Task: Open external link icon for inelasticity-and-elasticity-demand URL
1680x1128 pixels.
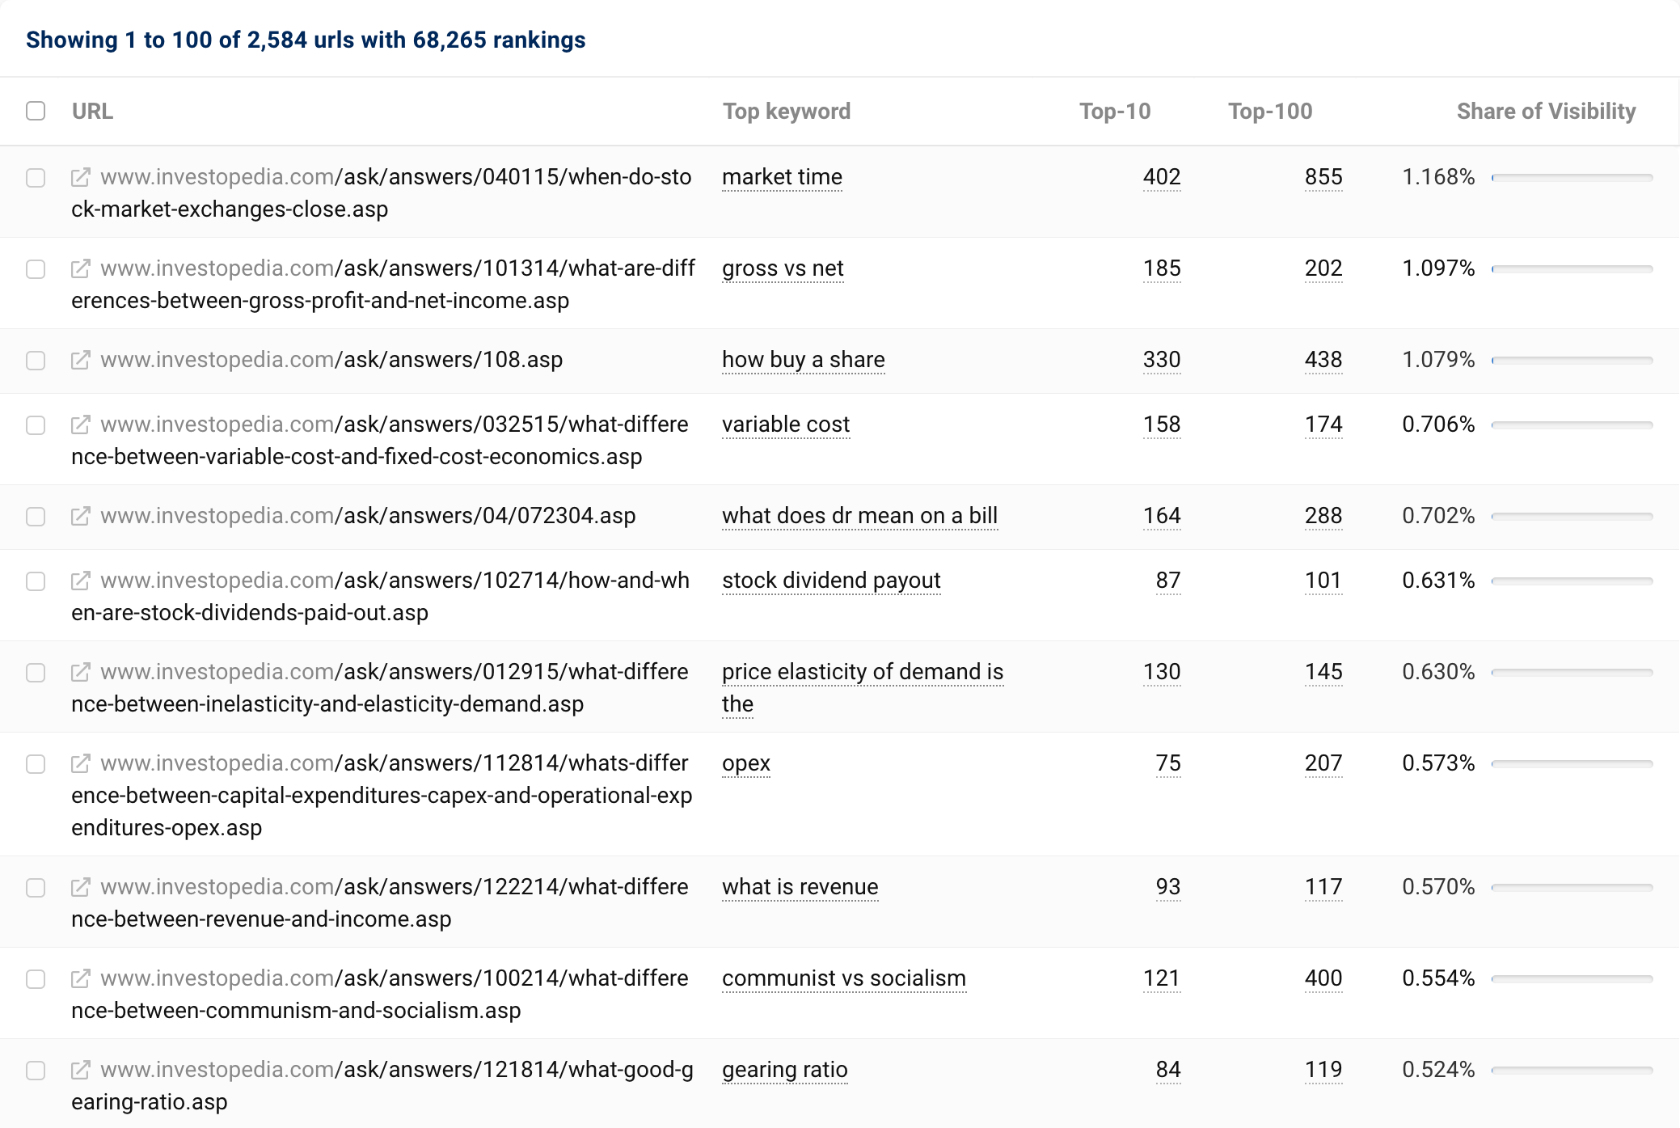Action: 80,672
